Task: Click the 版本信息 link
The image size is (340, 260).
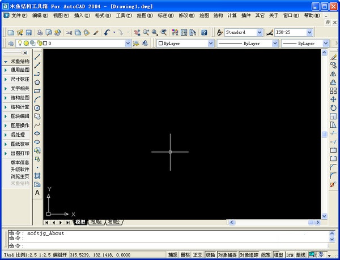Action: (20, 162)
